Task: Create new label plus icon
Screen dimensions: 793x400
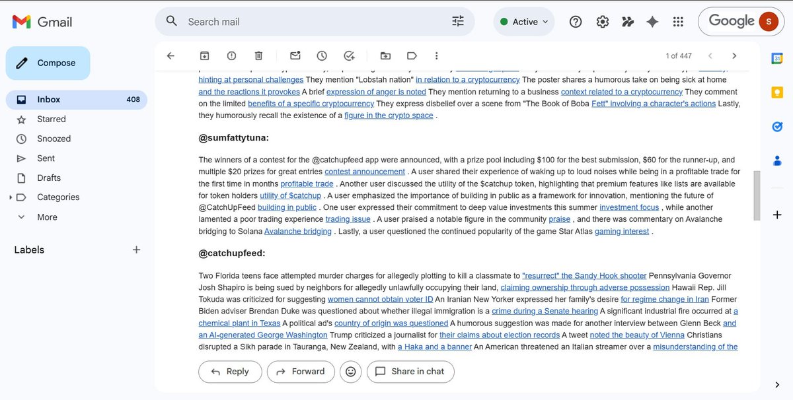Action: coord(136,250)
